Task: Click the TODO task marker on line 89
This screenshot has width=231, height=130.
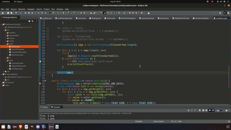Action: tap(40, 61)
